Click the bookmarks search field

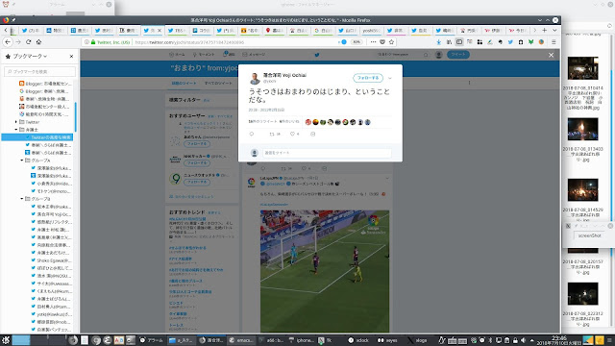(39, 72)
